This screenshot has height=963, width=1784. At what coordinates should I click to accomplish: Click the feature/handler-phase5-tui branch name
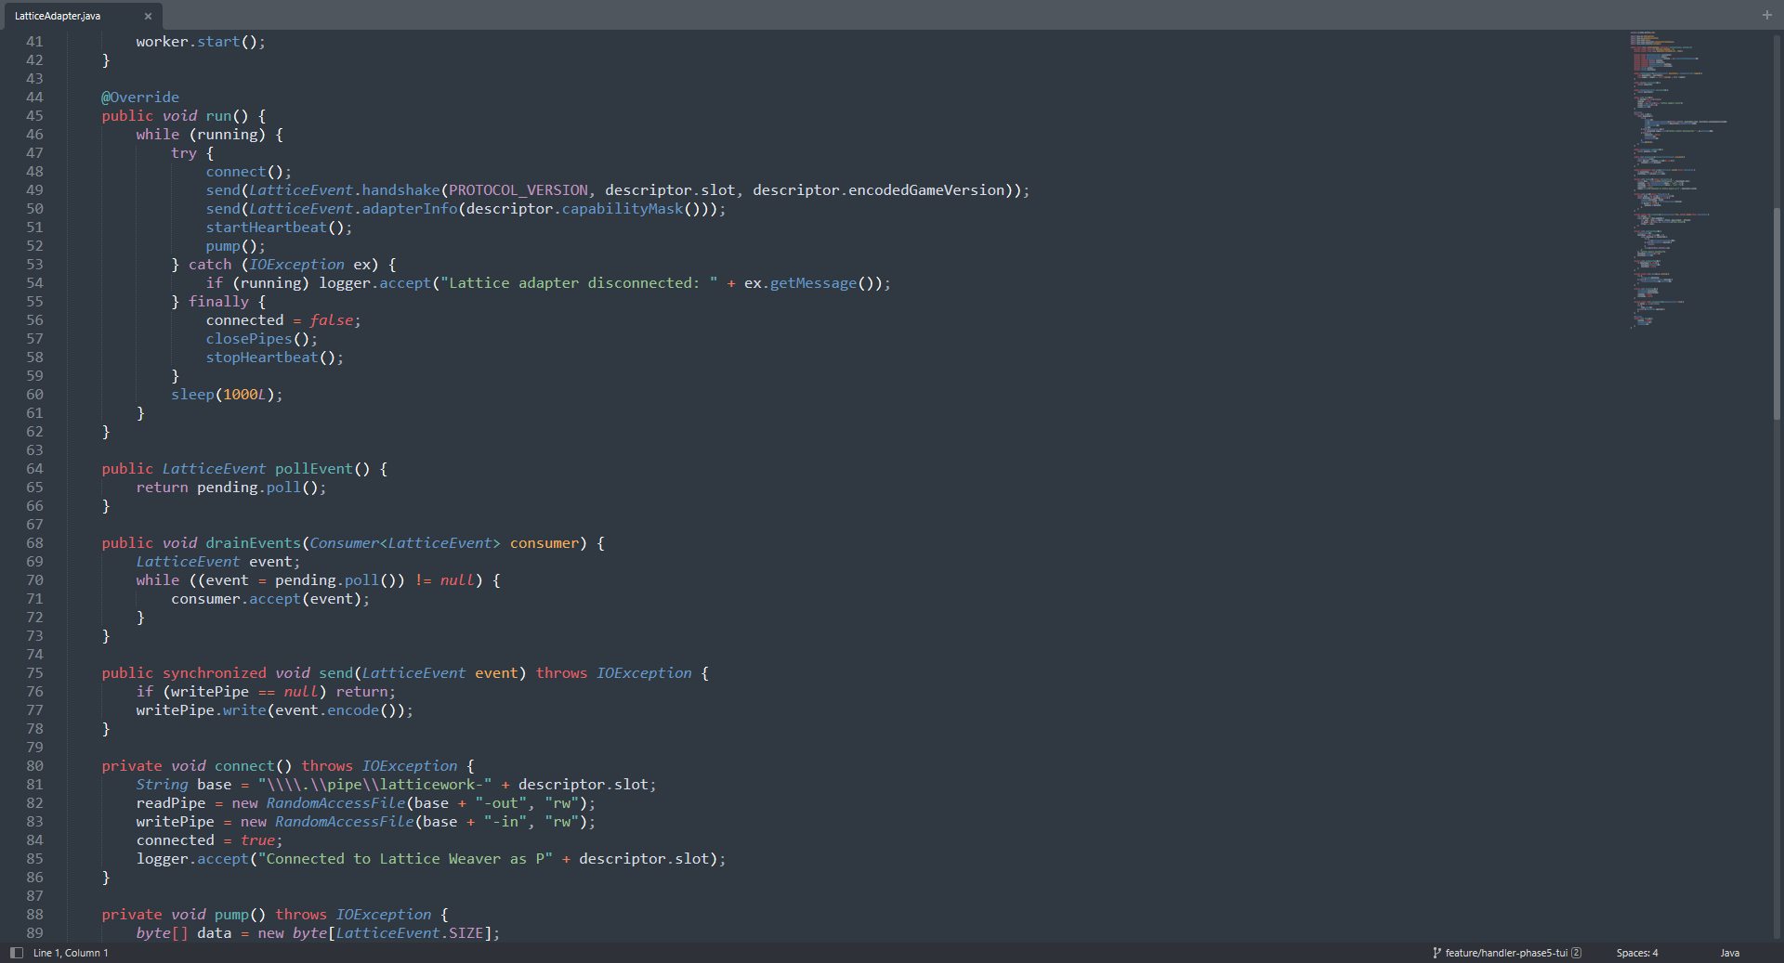(1506, 953)
